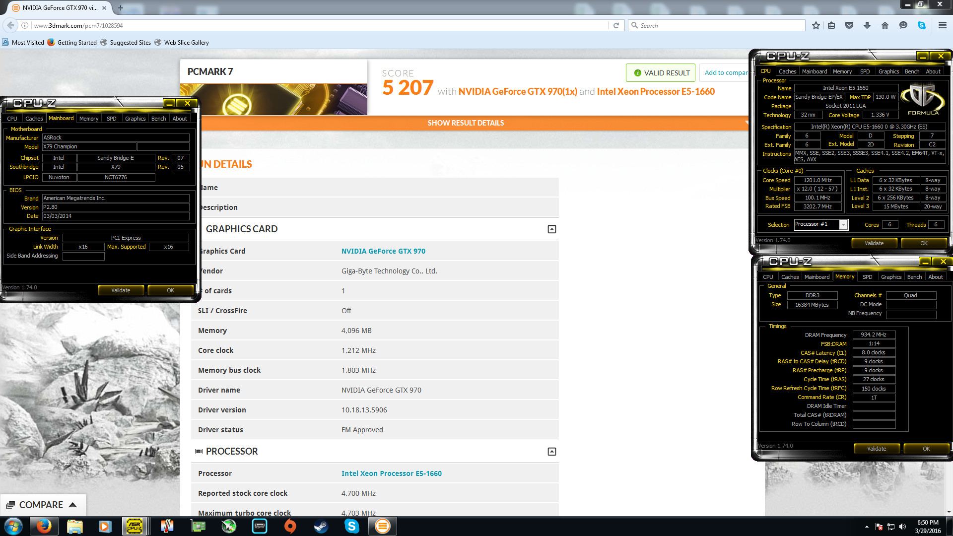This screenshot has width=953, height=536.
Task: Show site information icon in the address bar
Action: coord(25,25)
